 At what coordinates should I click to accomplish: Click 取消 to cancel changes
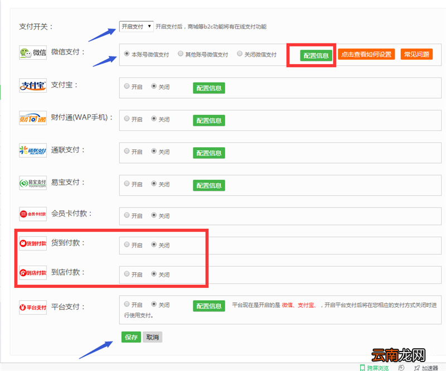point(152,337)
